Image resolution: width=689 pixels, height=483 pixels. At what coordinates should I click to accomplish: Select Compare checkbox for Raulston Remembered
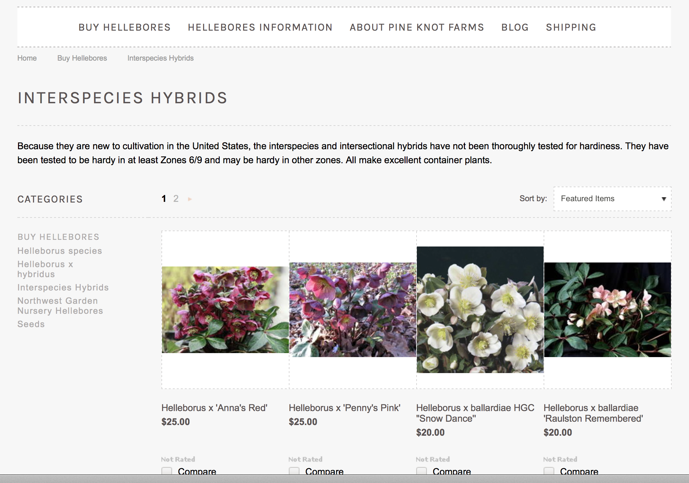(x=549, y=471)
